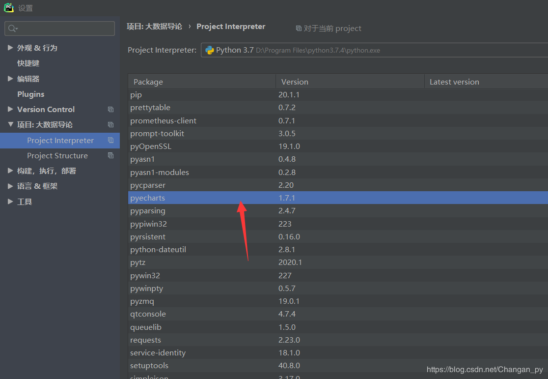Select the pyrsistent package row
This screenshot has width=548, height=379.
point(338,237)
